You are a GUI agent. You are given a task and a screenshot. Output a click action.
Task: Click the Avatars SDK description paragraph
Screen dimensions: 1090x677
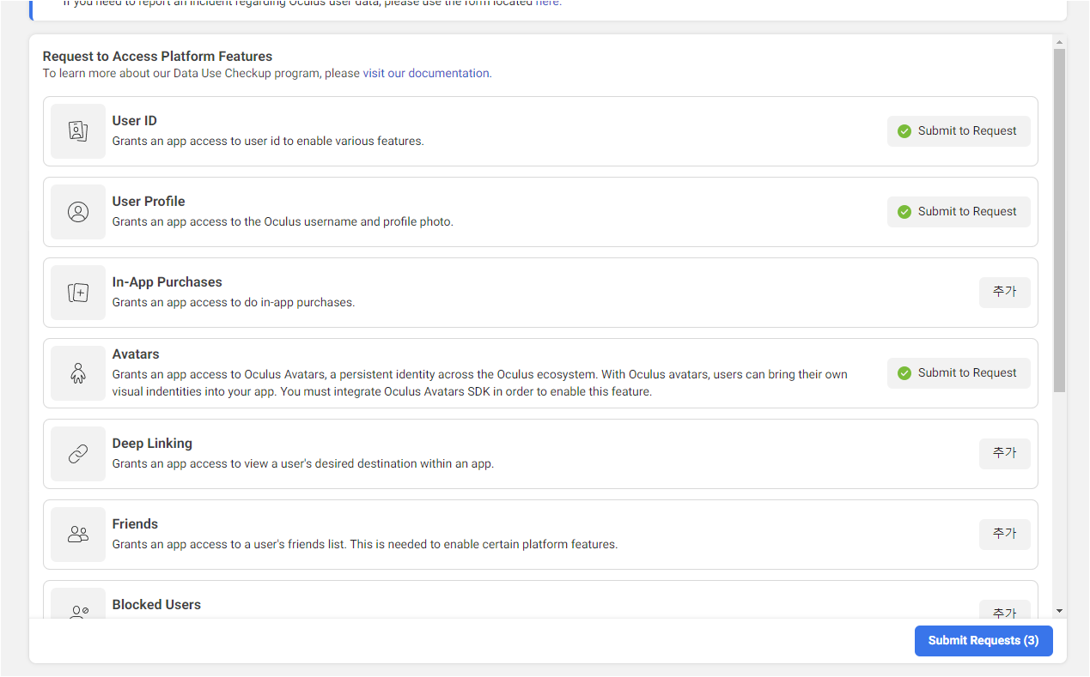(x=480, y=384)
